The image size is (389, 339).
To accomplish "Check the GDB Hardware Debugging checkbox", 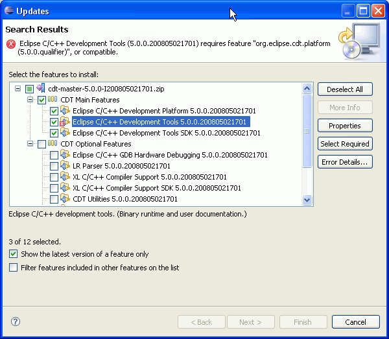I will click(x=54, y=155).
